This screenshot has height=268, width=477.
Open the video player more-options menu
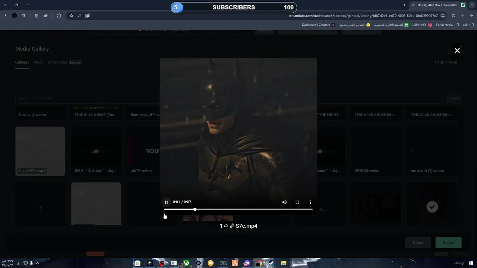310,202
